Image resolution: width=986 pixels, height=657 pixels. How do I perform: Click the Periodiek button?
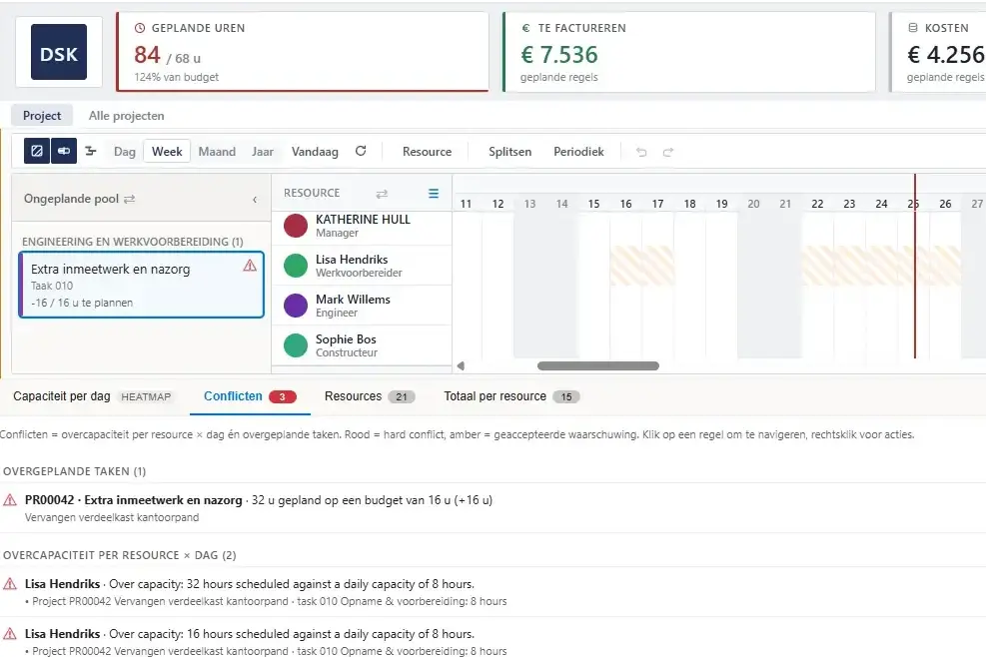[578, 152]
